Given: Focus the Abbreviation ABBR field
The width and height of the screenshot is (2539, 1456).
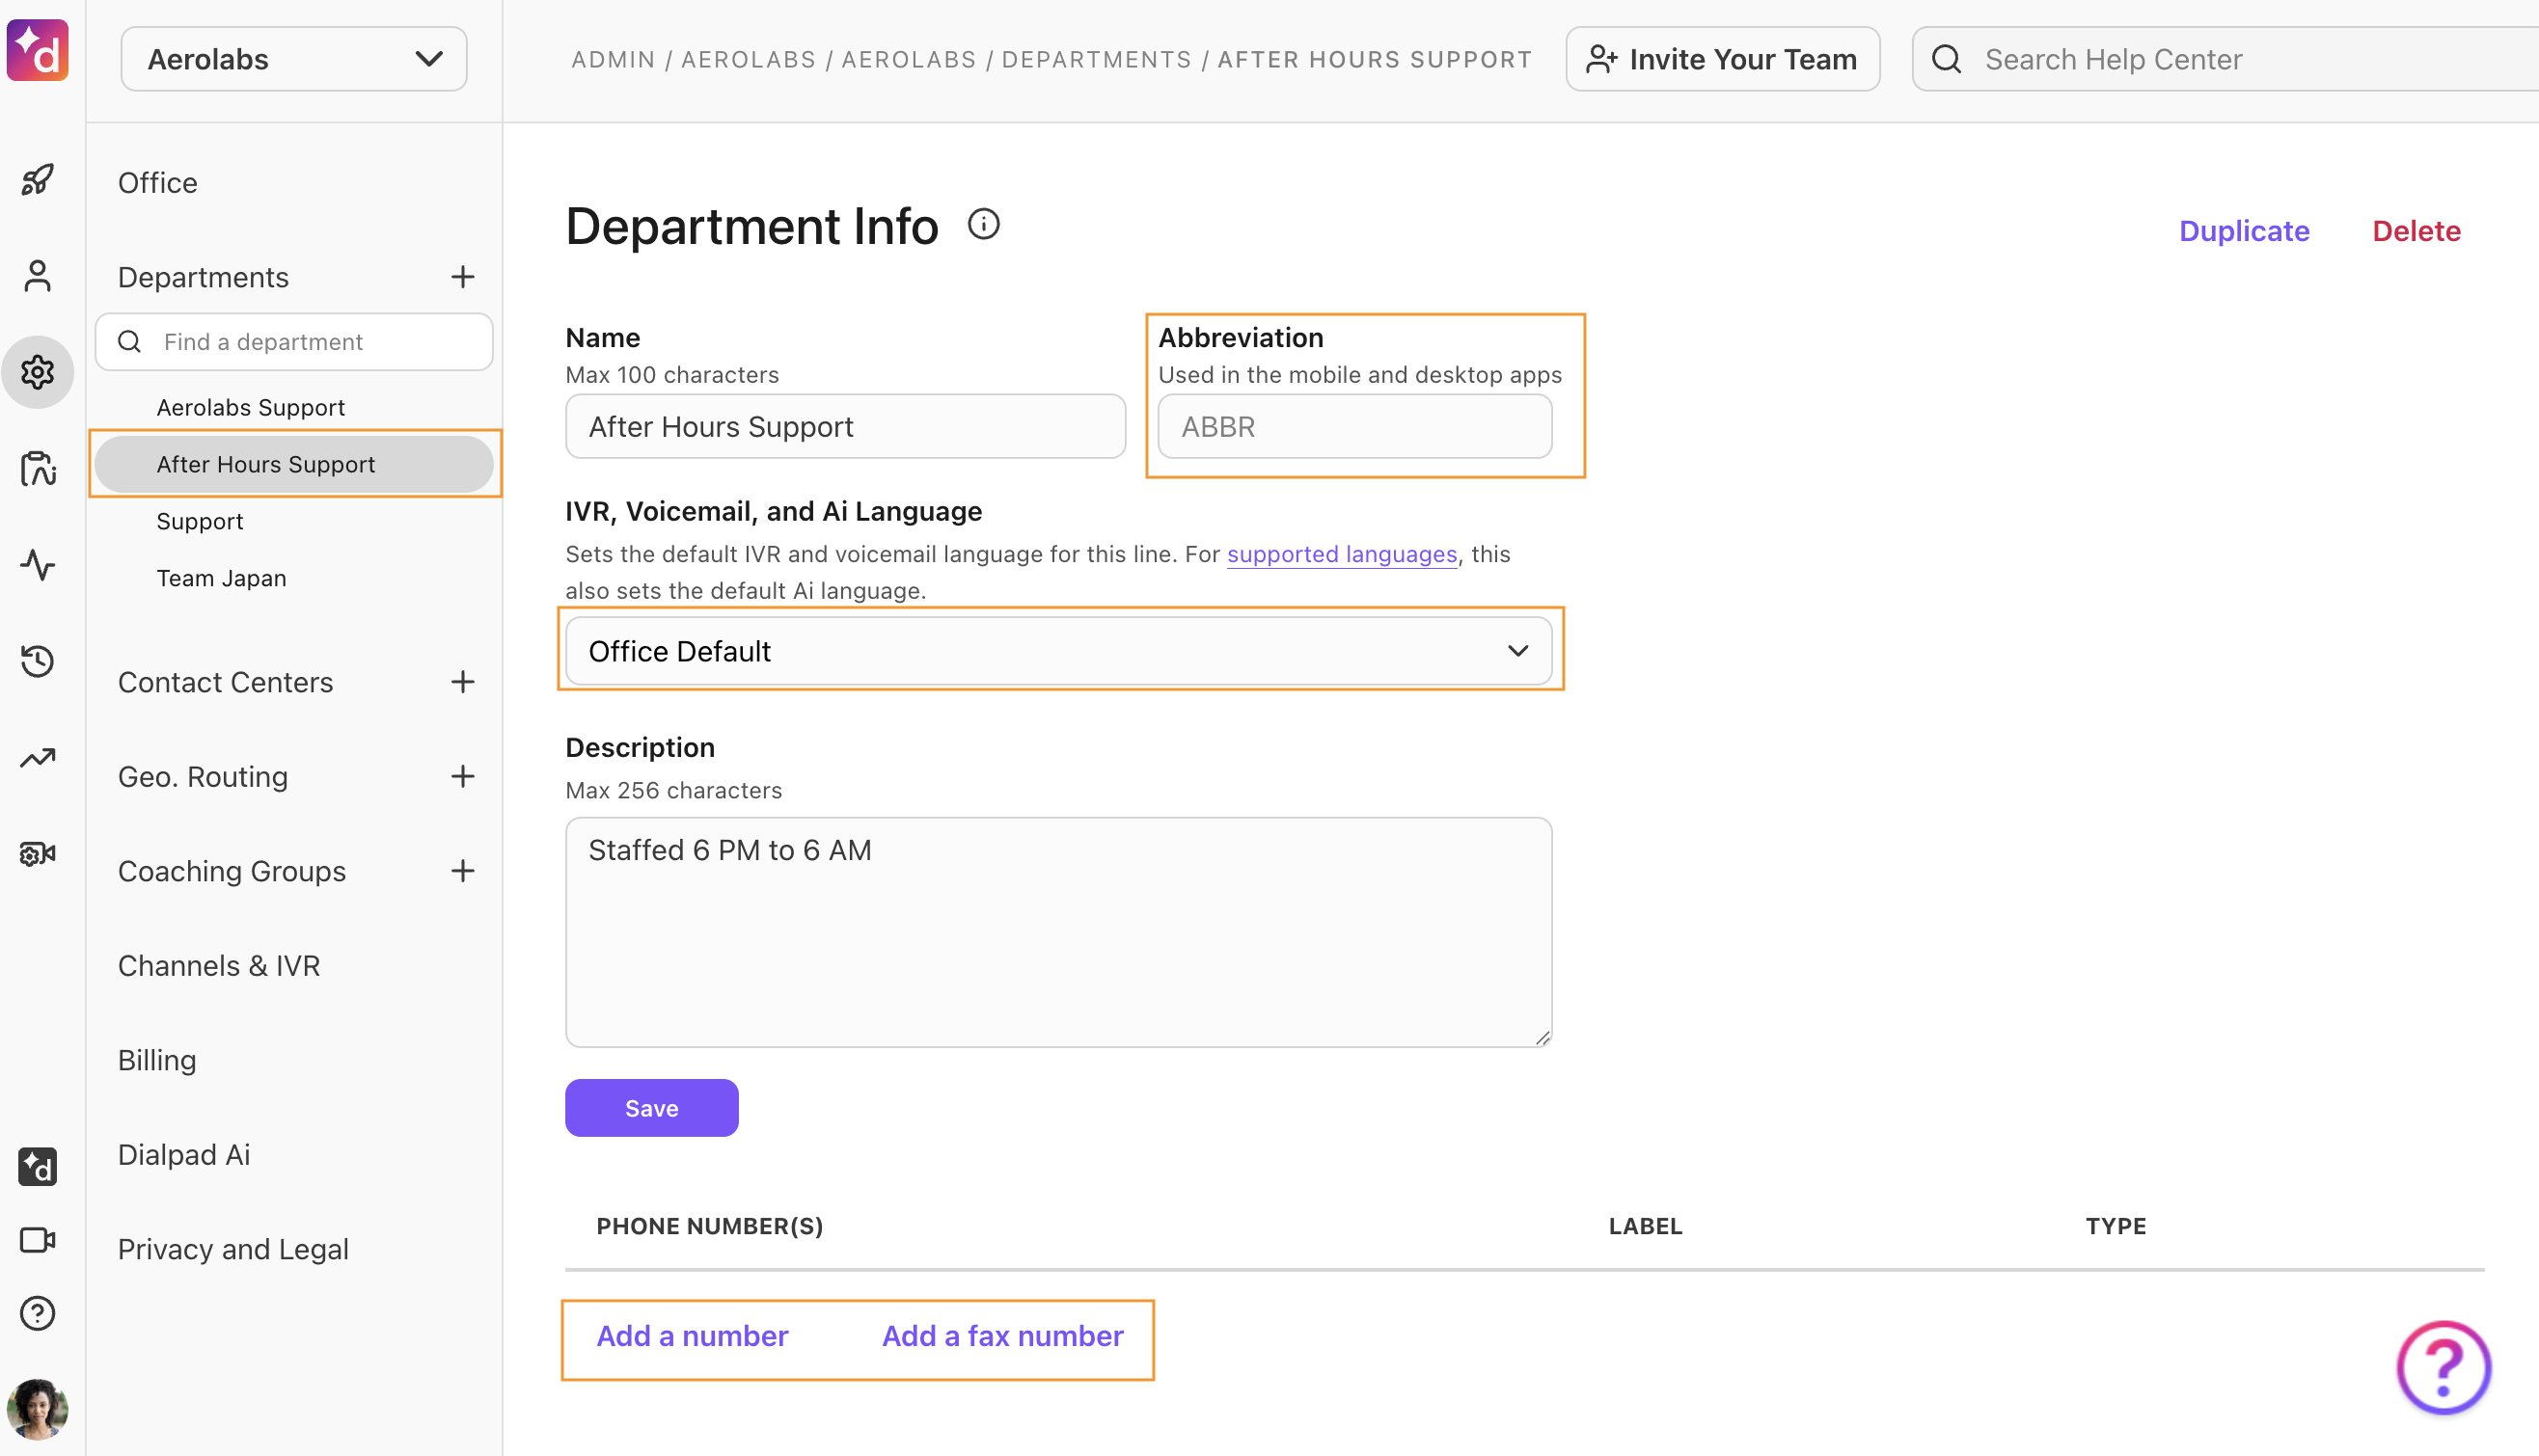Looking at the screenshot, I should pos(1354,426).
